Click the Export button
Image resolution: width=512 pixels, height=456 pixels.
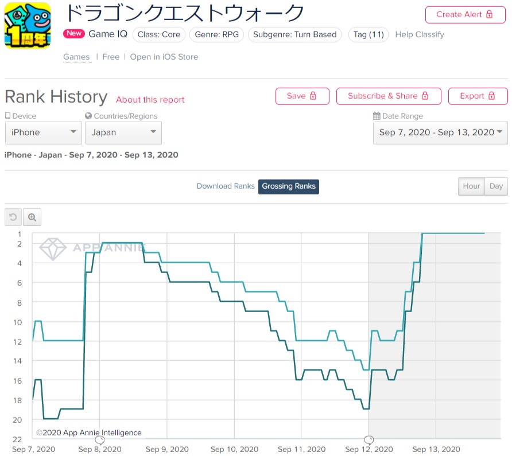pyautogui.click(x=478, y=96)
